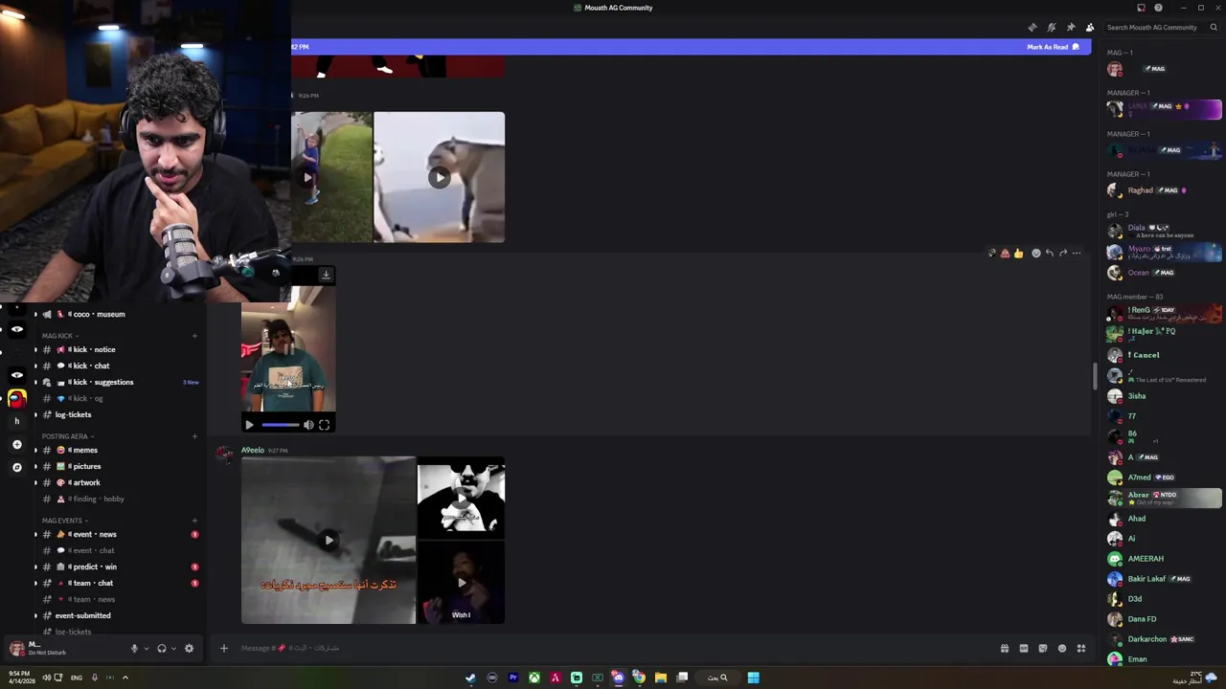Open pinned messages pin icon
The height and width of the screenshot is (689, 1226).
(x=1070, y=28)
